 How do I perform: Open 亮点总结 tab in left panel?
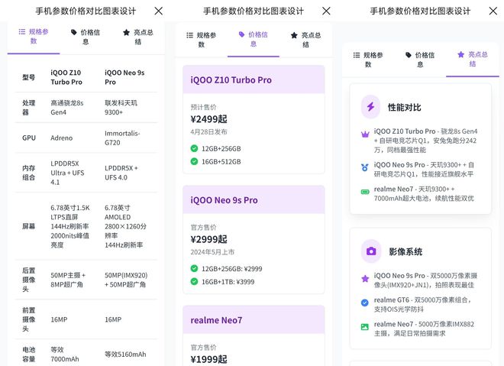(138, 37)
